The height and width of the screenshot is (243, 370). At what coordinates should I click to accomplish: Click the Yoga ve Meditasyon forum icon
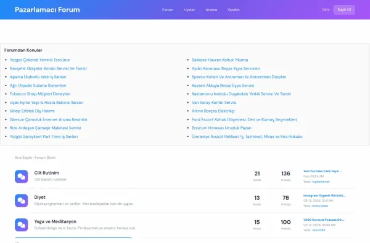click(21, 225)
